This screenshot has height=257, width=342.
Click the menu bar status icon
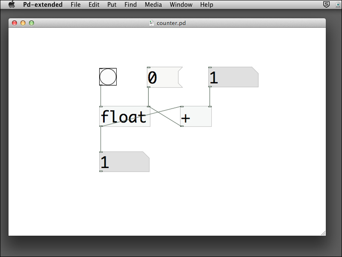[327, 5]
